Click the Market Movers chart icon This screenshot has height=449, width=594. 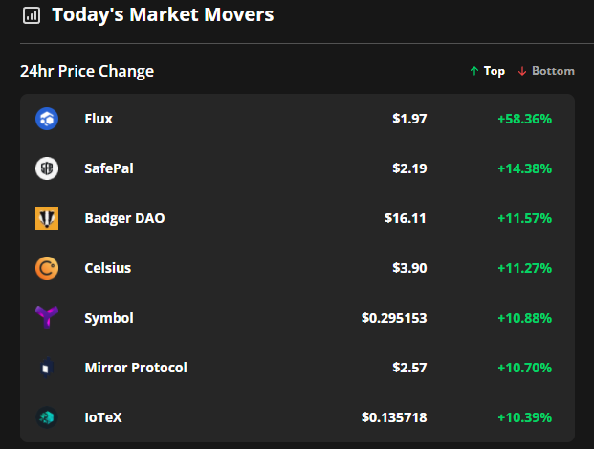tap(32, 15)
